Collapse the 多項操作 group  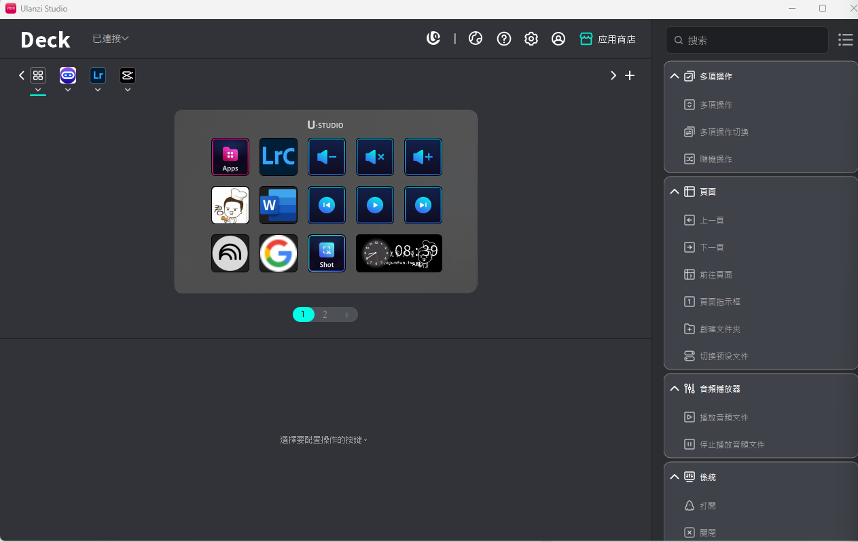675,77
